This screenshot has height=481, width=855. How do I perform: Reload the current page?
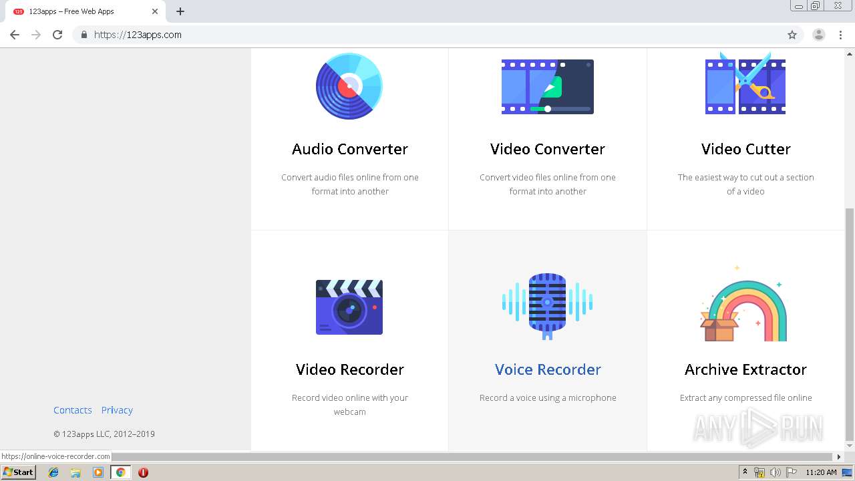(x=57, y=35)
